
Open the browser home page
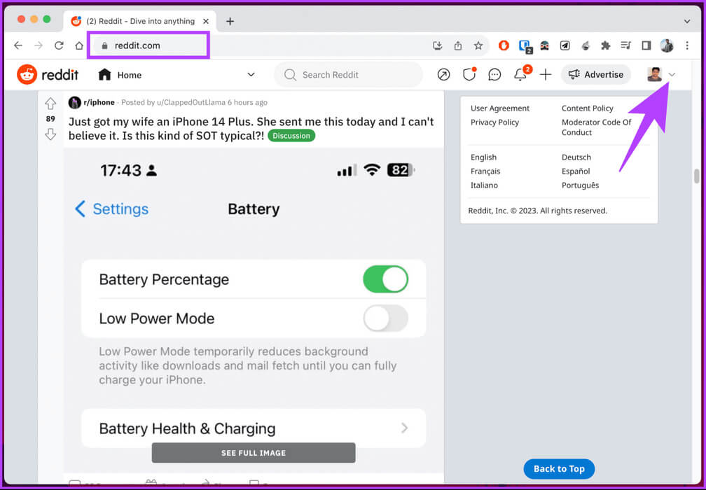coord(79,45)
